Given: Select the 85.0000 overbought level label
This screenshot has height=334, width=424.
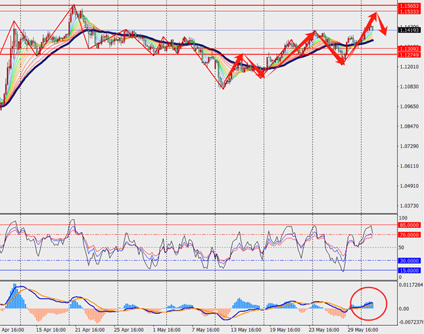Looking at the screenshot, I should click(409, 225).
